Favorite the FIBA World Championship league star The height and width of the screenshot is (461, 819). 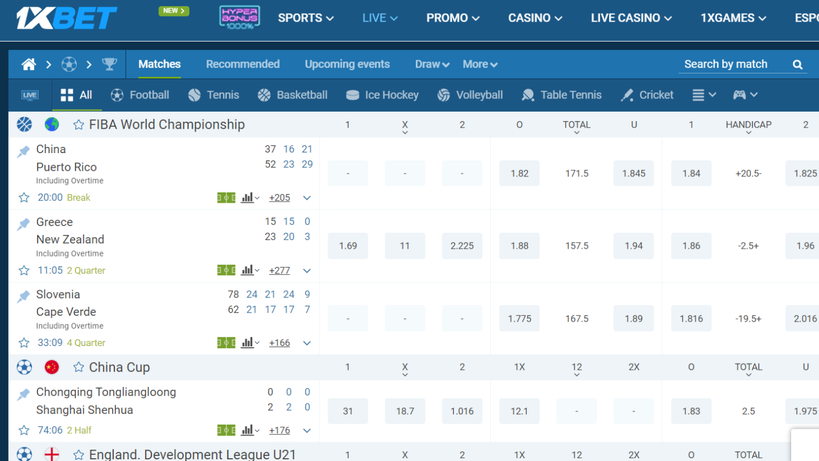(x=79, y=125)
